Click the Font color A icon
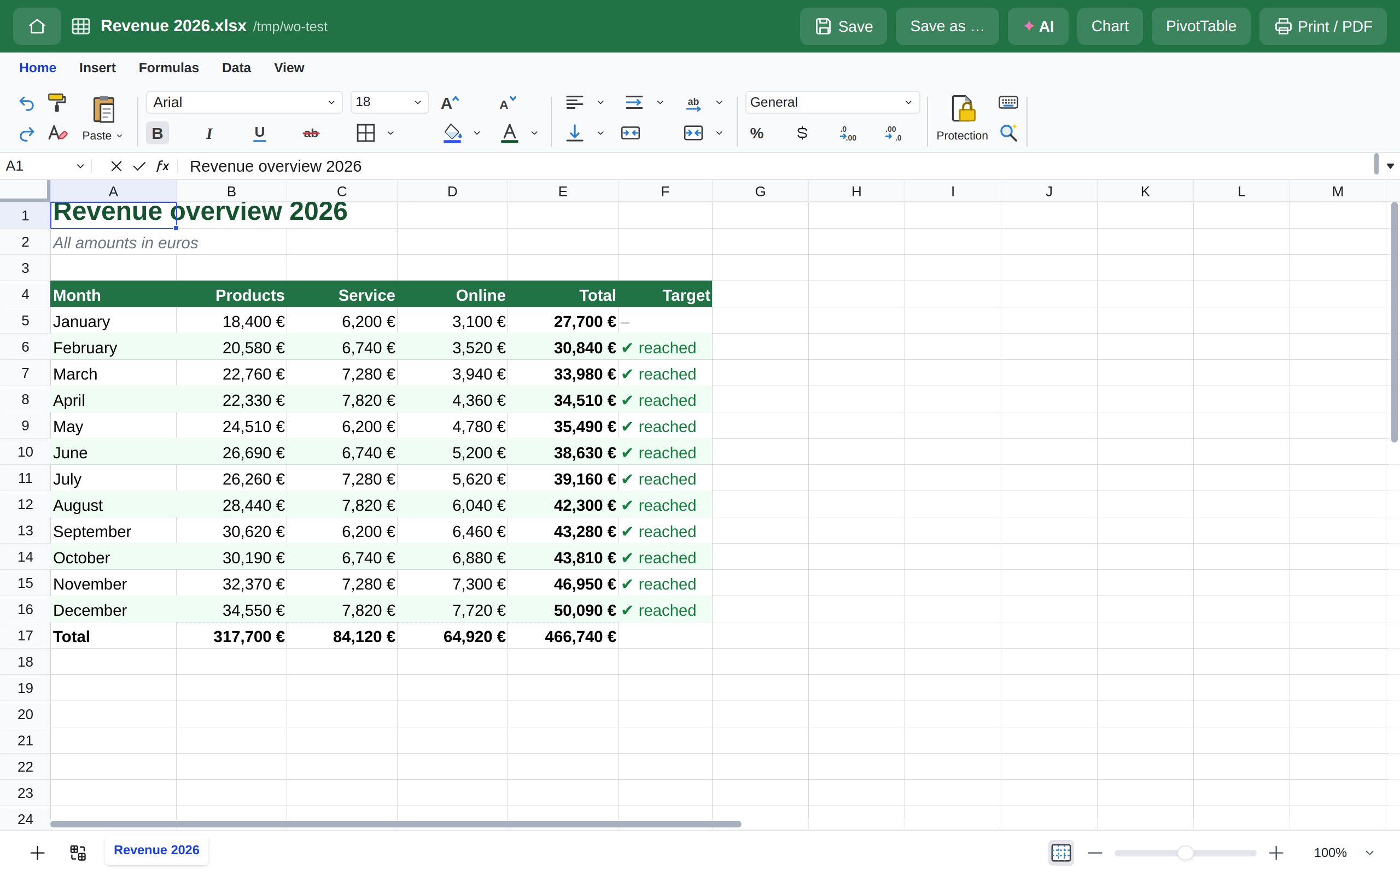The width and height of the screenshot is (1400, 875). pyautogui.click(x=509, y=133)
